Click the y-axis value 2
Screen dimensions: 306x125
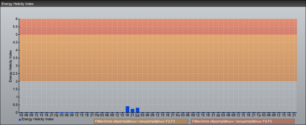(17, 81)
